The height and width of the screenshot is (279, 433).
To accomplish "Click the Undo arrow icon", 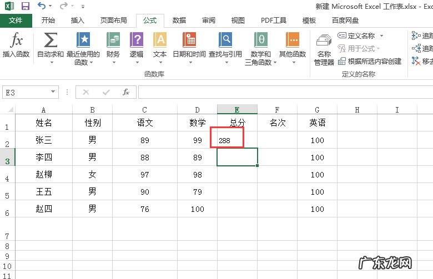I will coord(42,6).
